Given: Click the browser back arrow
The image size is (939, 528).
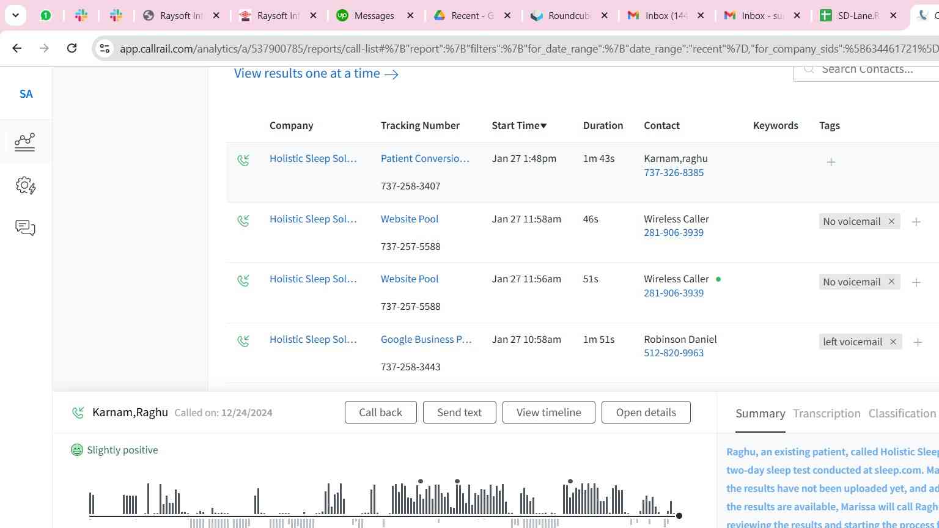Looking at the screenshot, I should 17,48.
